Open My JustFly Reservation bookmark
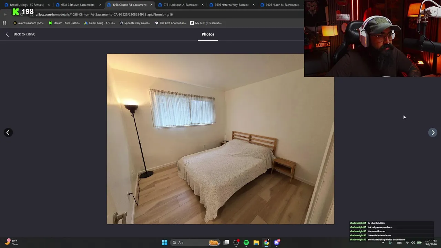This screenshot has width=441, height=248. [x=206, y=23]
